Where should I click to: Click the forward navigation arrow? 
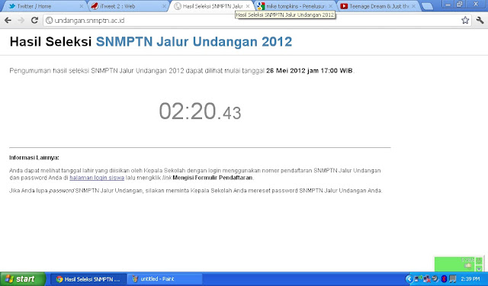click(x=21, y=21)
